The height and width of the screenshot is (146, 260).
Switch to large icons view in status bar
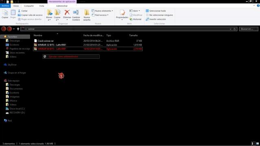click(258, 144)
